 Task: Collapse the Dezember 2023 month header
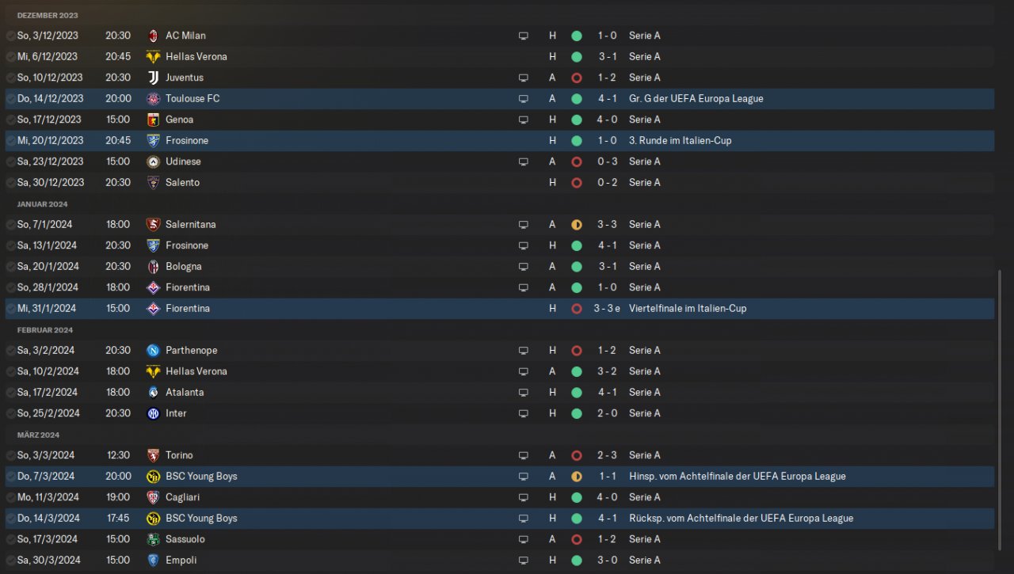coord(48,15)
